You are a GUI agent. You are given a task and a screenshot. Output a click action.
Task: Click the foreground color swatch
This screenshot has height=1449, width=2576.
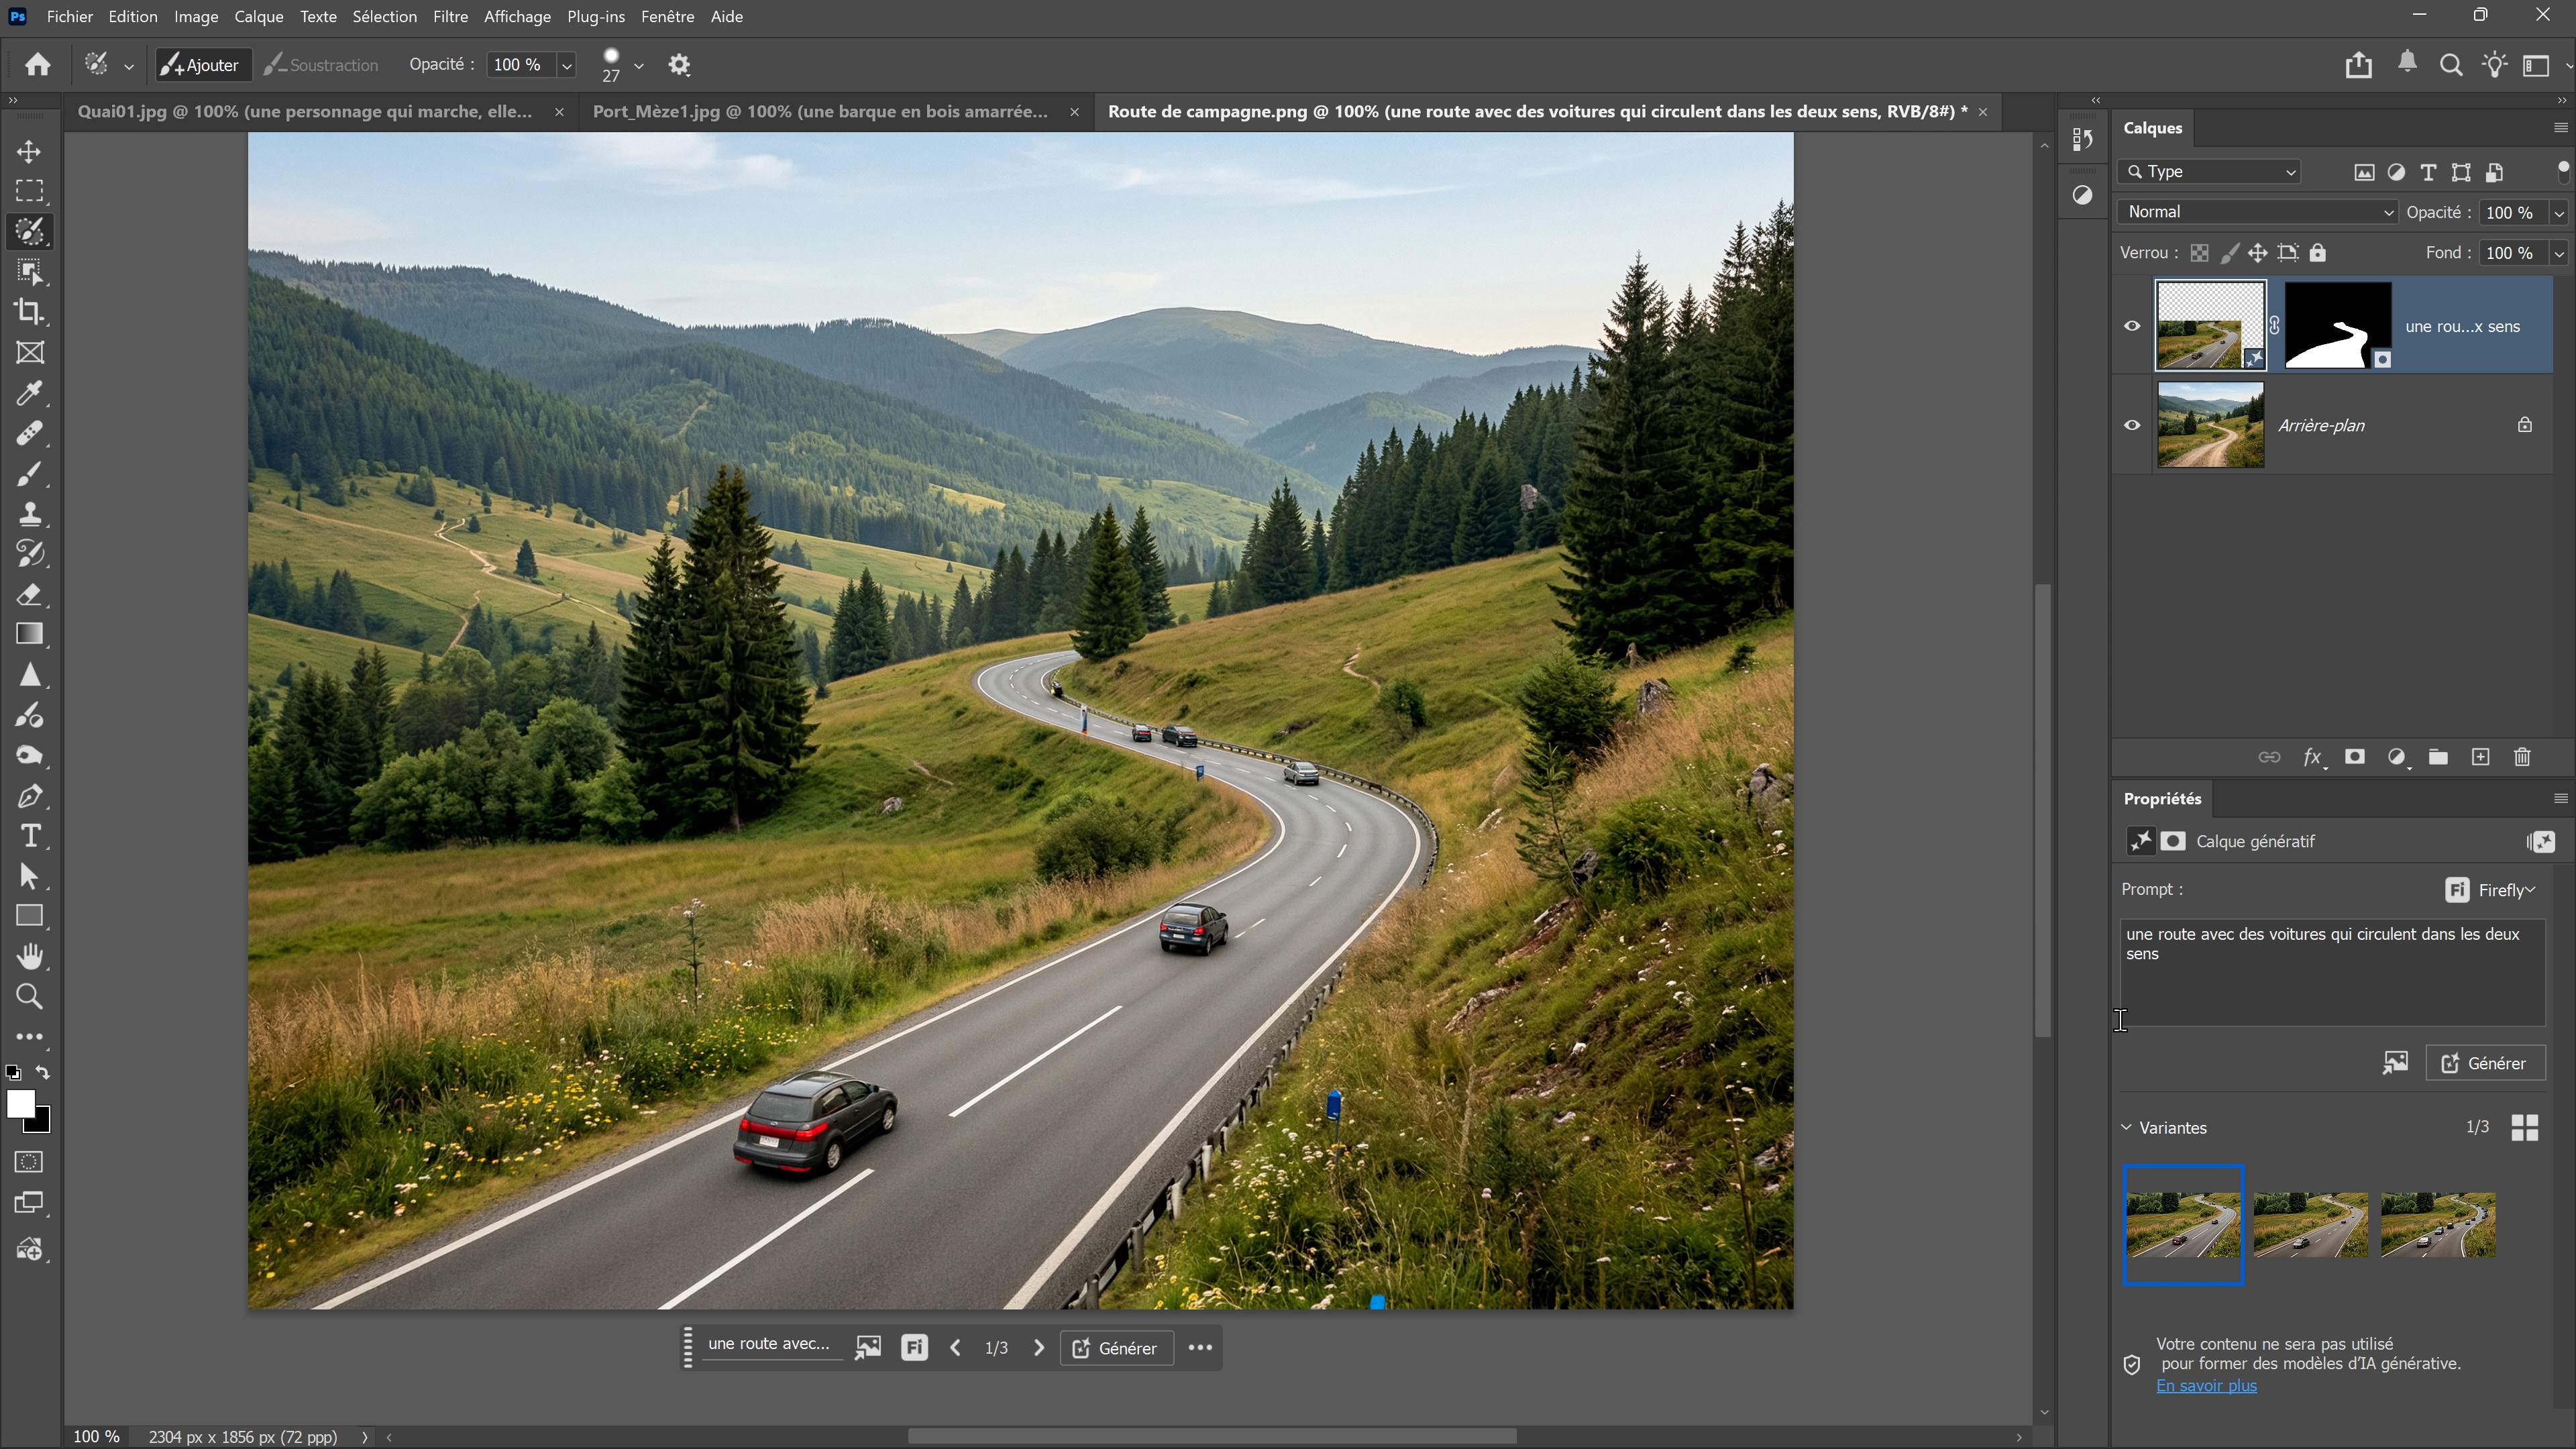(x=21, y=1104)
